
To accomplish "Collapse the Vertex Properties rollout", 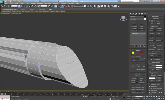I will pos(156,62).
